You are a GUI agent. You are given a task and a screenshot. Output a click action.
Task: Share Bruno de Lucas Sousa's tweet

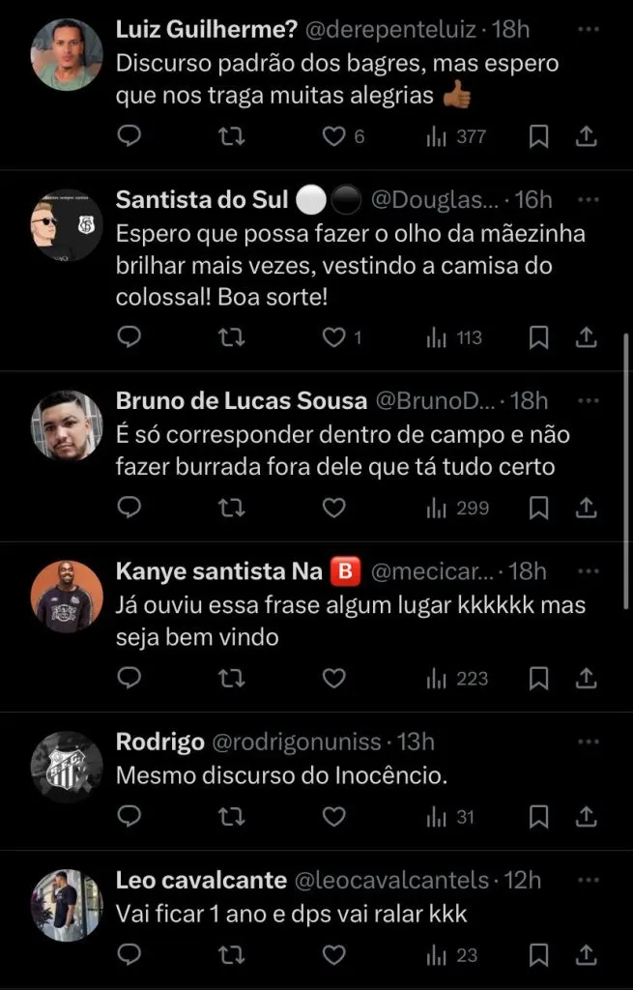(586, 509)
